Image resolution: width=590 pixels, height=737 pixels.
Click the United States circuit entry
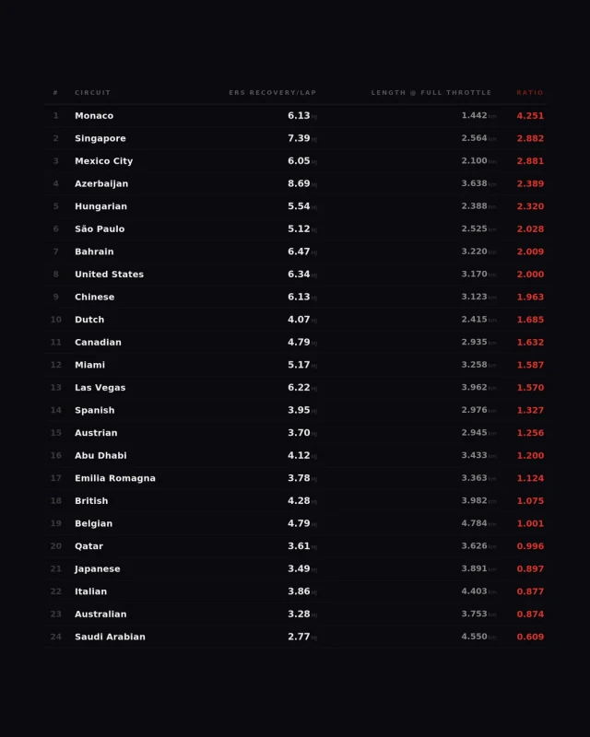coord(109,274)
